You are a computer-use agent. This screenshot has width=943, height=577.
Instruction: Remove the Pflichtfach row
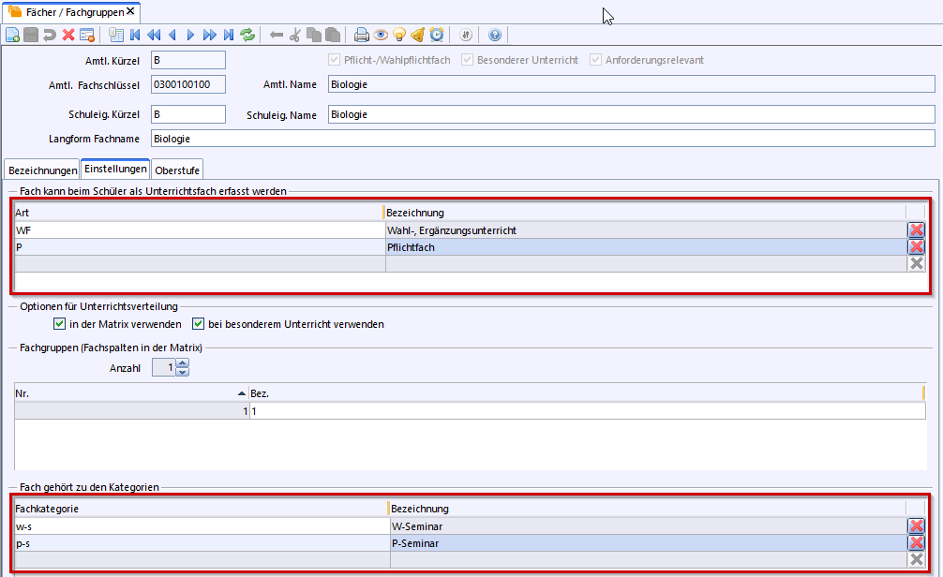pyautogui.click(x=916, y=246)
